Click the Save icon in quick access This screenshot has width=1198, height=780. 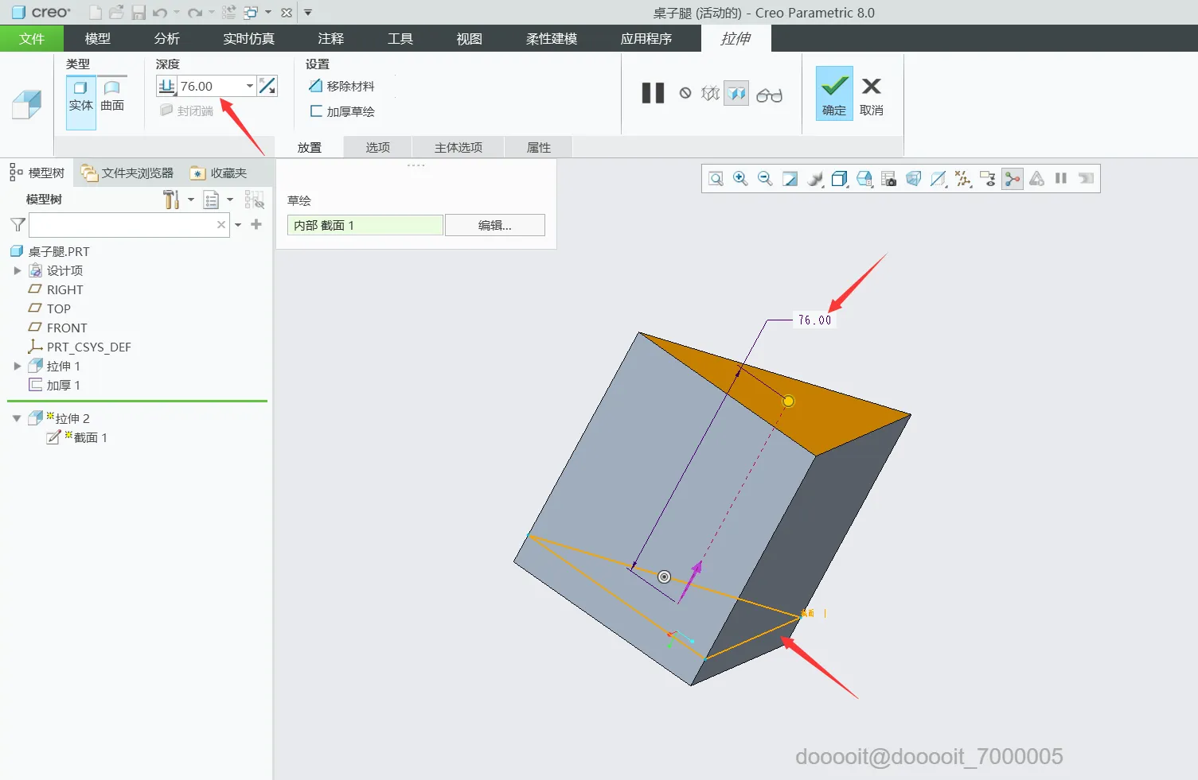(139, 13)
